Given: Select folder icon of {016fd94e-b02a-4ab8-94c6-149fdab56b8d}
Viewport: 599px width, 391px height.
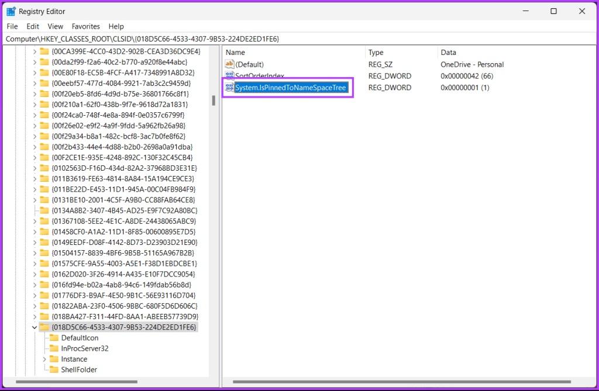Looking at the screenshot, I should [44, 285].
